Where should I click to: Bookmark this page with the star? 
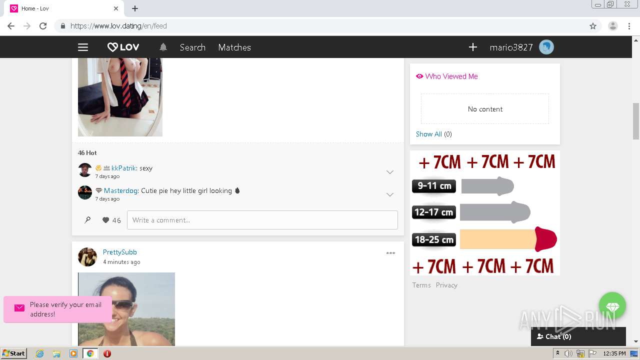pyautogui.click(x=593, y=26)
